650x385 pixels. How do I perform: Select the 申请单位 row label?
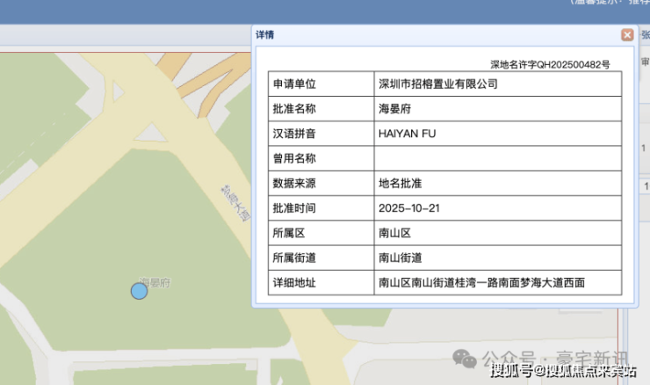tap(294, 84)
